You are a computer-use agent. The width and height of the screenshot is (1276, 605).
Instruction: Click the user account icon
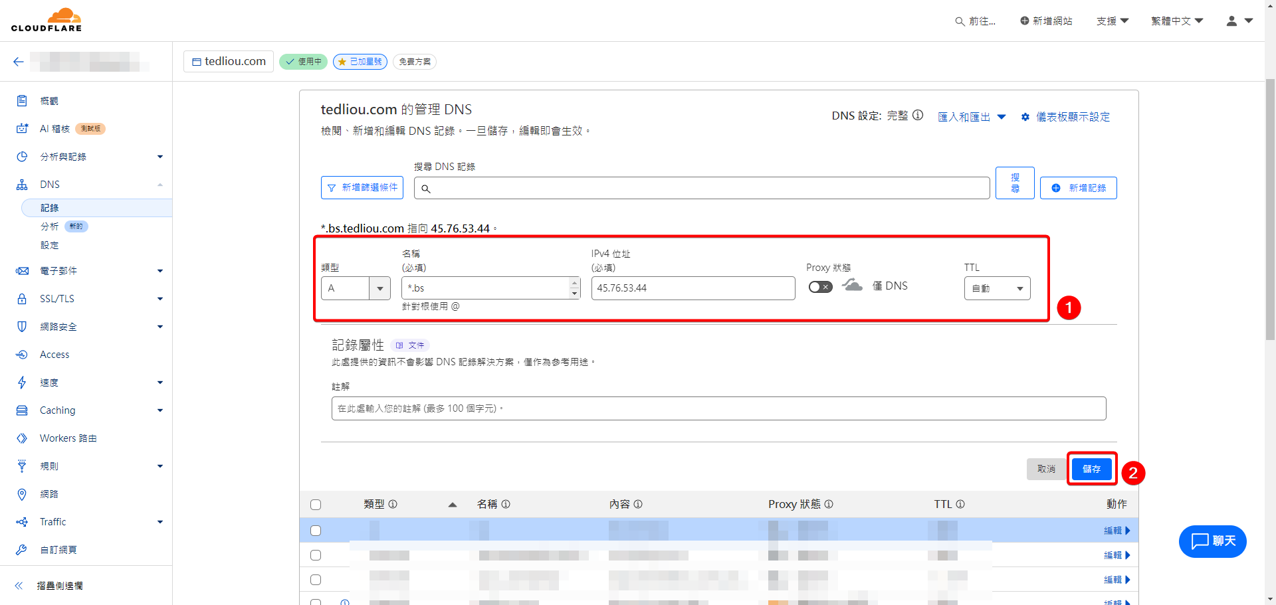[1231, 21]
